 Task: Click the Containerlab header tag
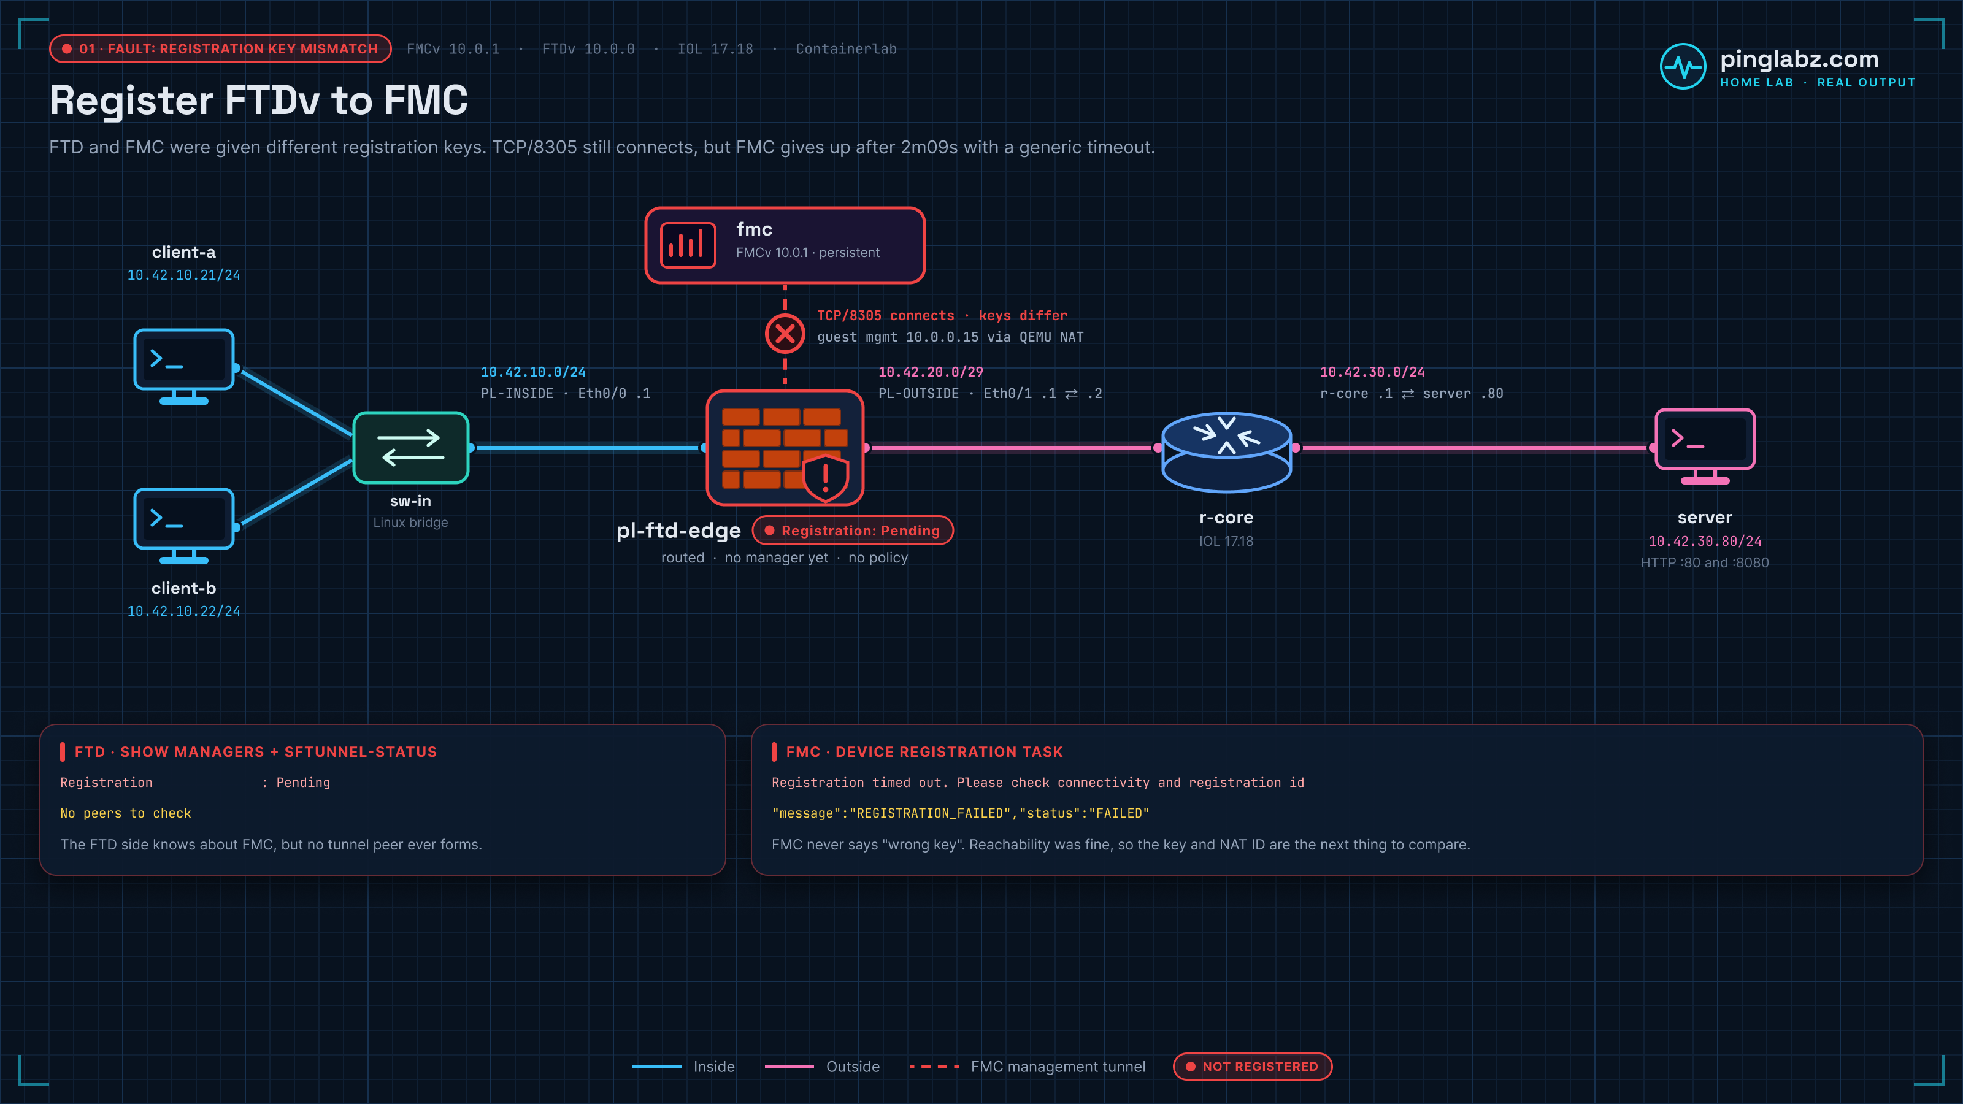click(846, 49)
